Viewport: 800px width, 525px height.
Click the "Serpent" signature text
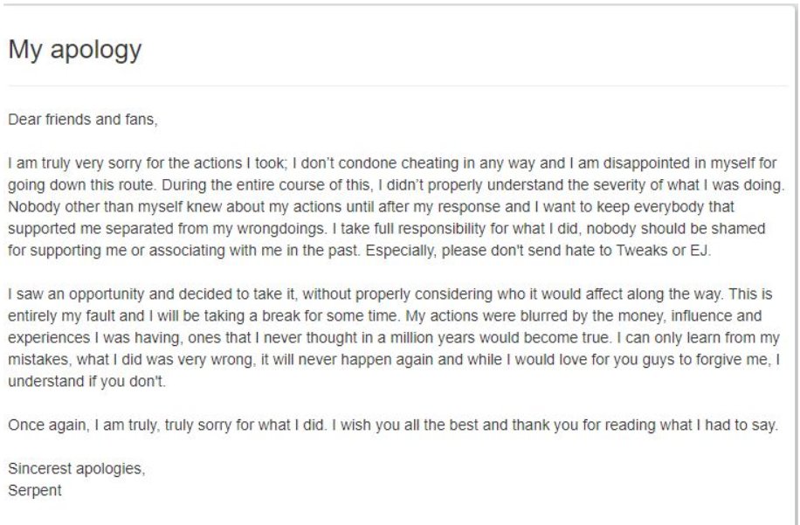pyautogui.click(x=35, y=490)
